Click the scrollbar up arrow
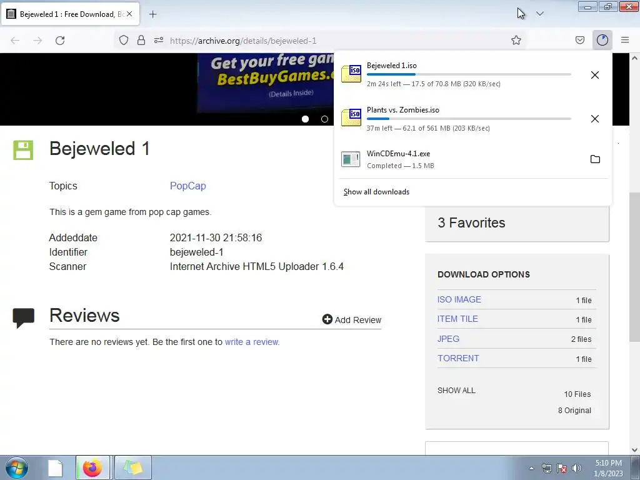The height and width of the screenshot is (480, 640). click(634, 58)
